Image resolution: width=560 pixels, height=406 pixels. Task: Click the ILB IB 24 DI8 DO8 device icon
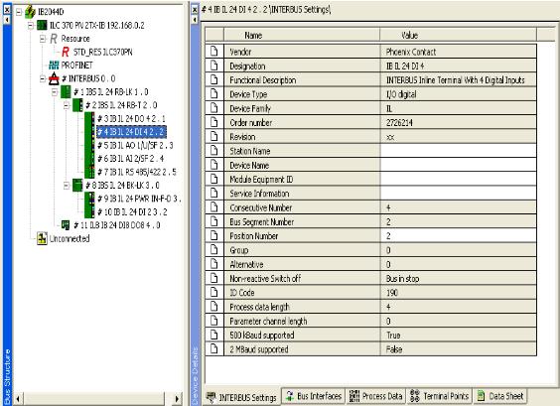coord(66,225)
